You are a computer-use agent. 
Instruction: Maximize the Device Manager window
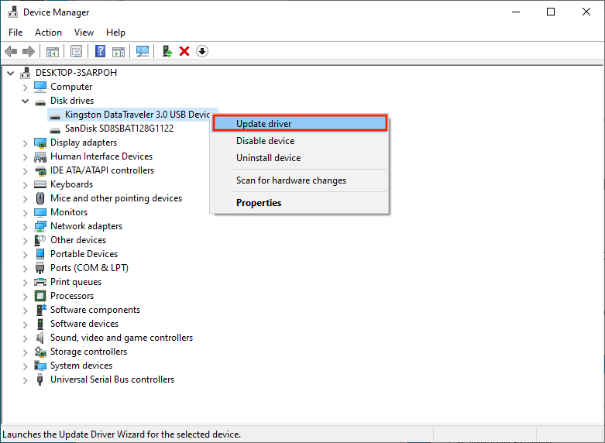pos(551,12)
